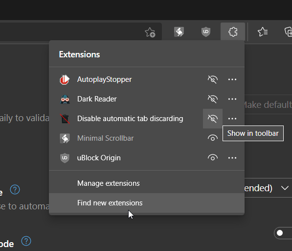Viewport: 292px width, 251px height.
Task: Open the uBlock Origin toolbar shield icon
Action: click(x=206, y=32)
